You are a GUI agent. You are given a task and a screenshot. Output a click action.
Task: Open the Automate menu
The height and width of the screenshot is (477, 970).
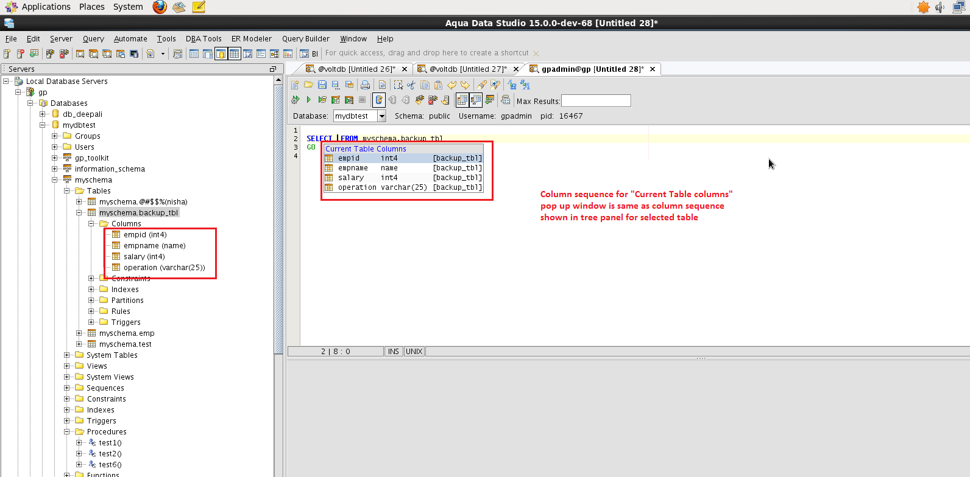(130, 38)
